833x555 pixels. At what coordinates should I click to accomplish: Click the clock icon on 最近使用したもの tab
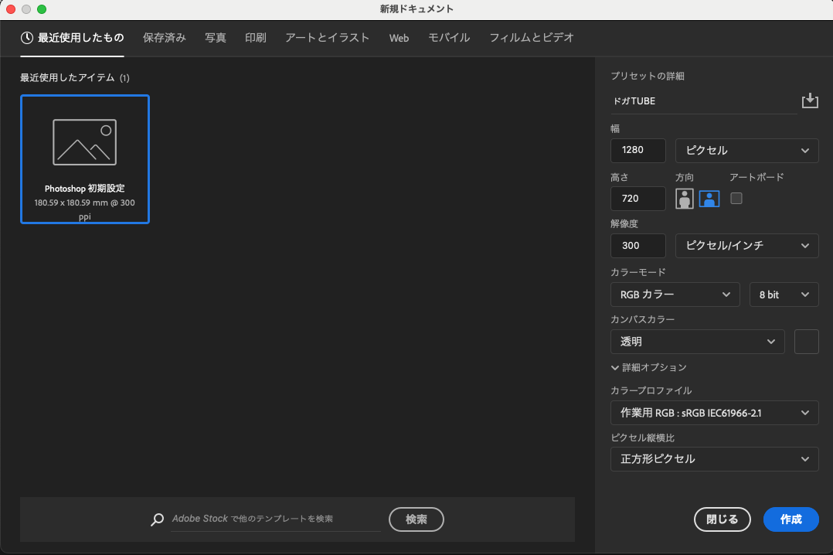26,38
